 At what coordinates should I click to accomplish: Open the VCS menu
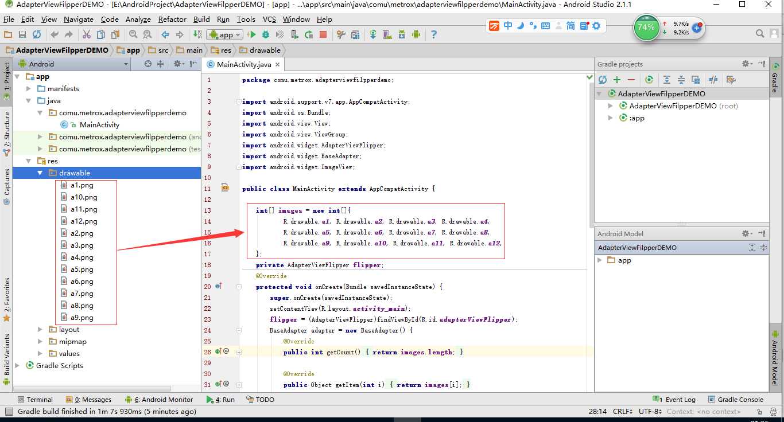[x=269, y=19]
